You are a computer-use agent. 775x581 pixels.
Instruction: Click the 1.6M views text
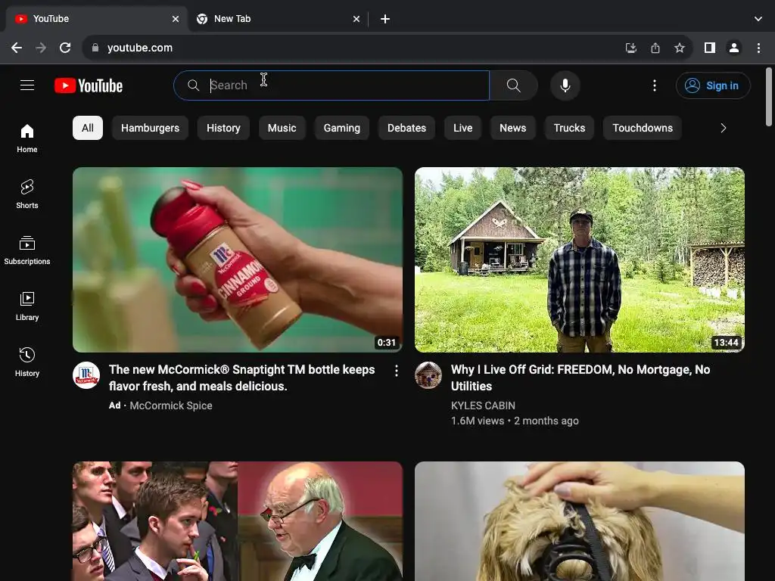[x=478, y=421]
